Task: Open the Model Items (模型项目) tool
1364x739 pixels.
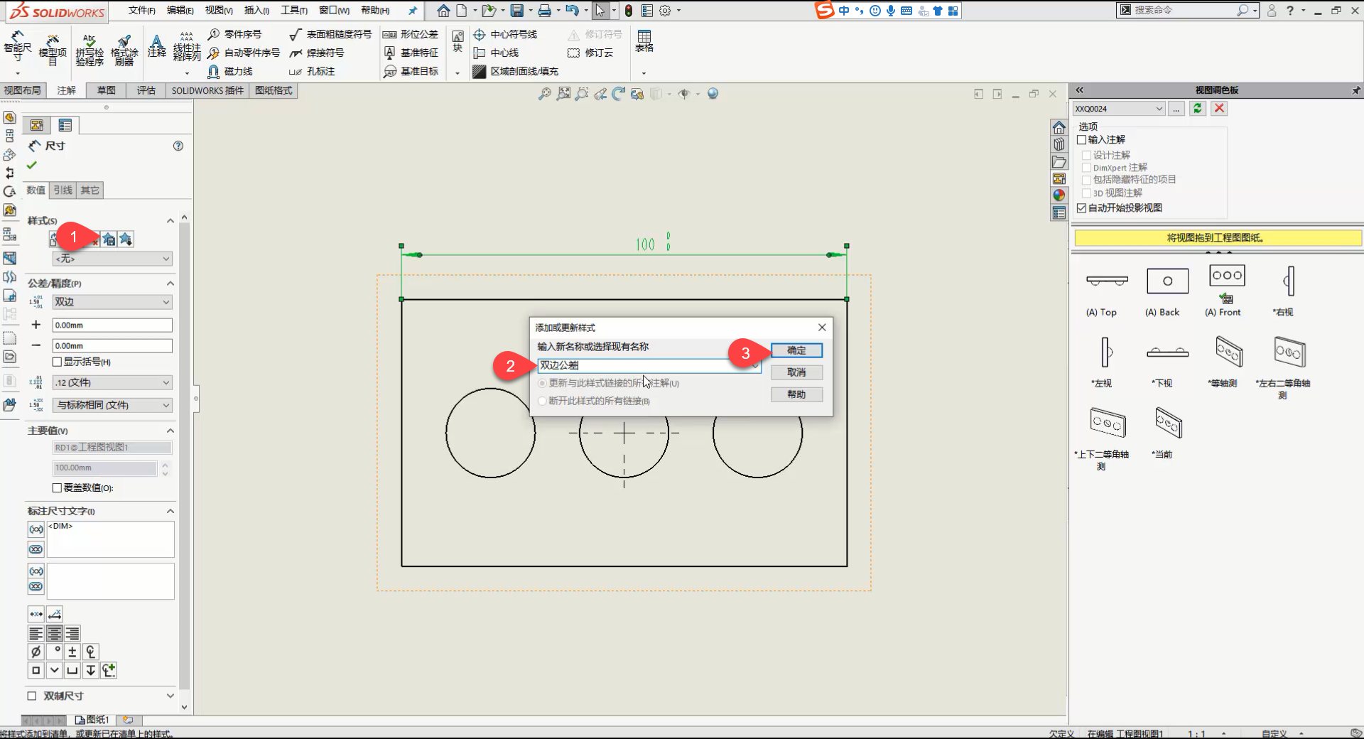Action: [x=53, y=49]
